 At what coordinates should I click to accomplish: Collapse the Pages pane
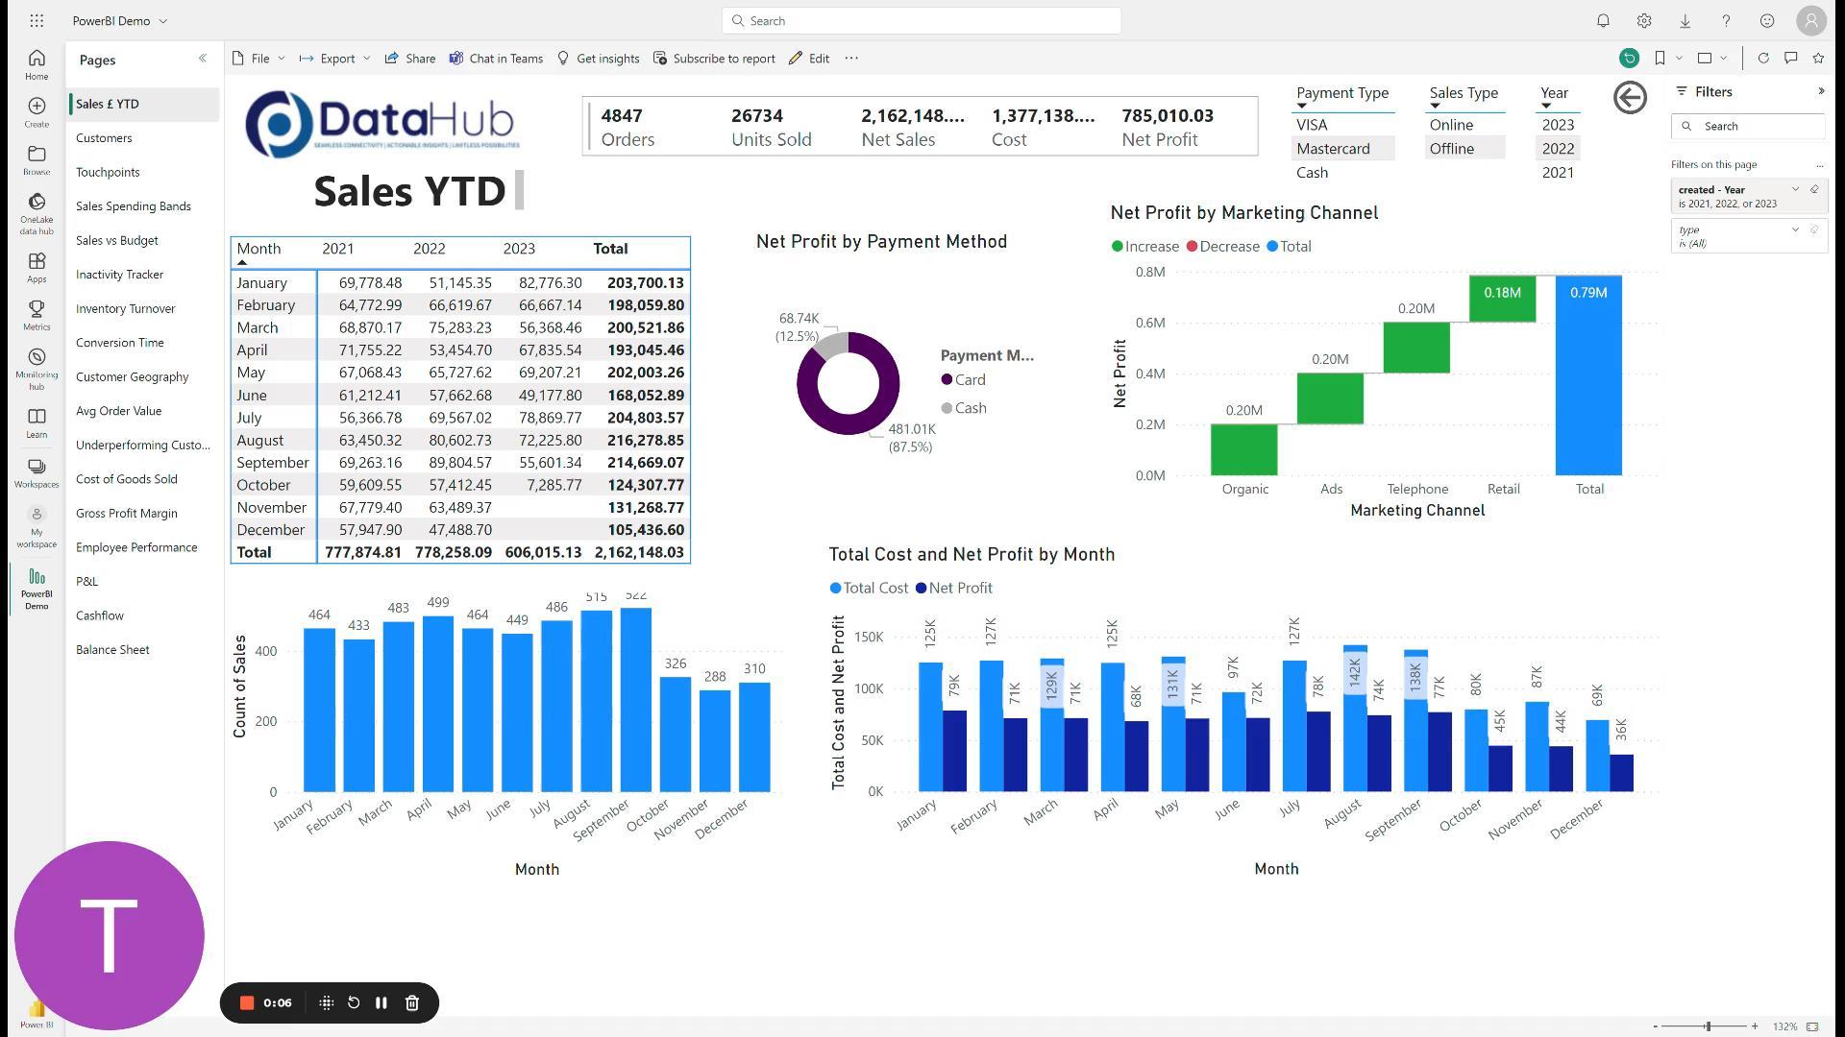tap(203, 59)
